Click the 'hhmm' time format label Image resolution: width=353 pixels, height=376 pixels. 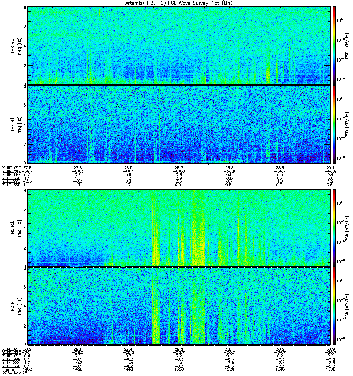pos(8,369)
